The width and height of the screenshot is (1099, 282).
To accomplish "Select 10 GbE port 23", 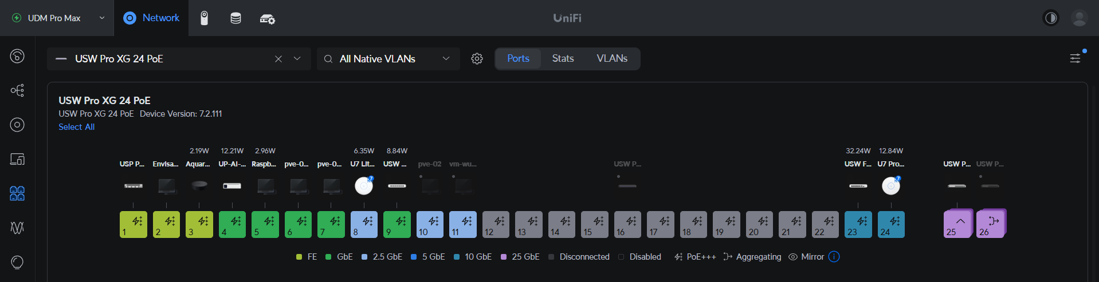I will pos(858,224).
